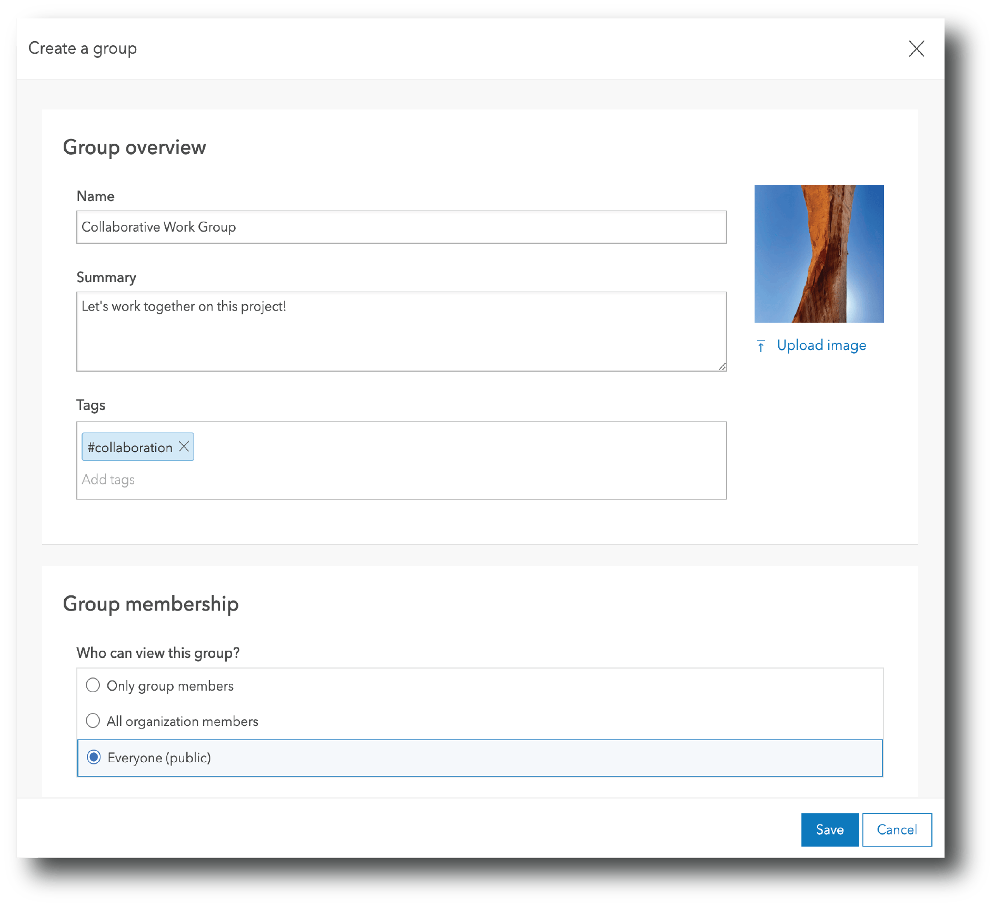Click the Summary resize handle

[722, 367]
